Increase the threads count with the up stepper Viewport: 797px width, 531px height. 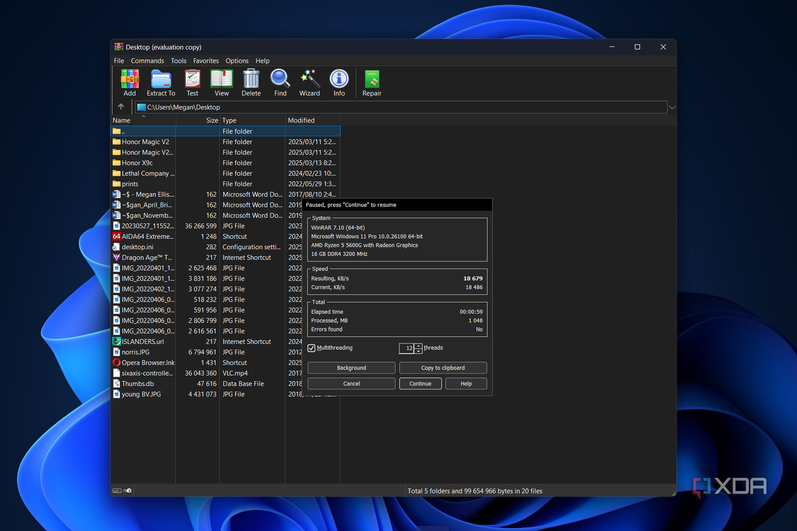point(418,346)
